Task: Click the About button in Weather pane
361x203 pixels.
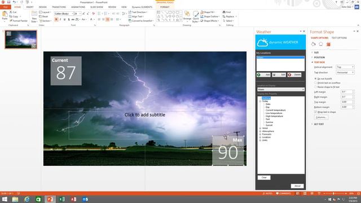Action: click(297, 186)
